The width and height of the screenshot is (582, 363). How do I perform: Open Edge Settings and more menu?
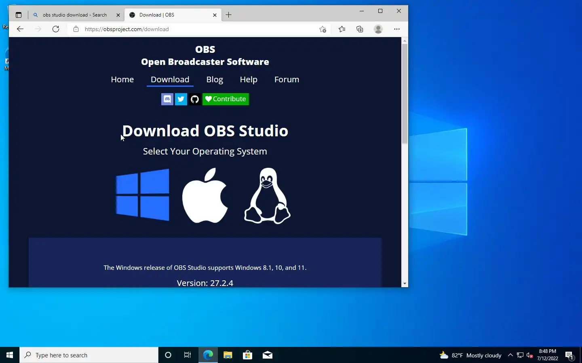tap(397, 29)
